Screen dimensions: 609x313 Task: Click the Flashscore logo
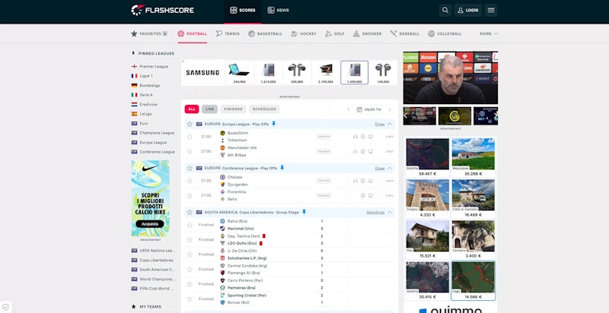pos(161,11)
